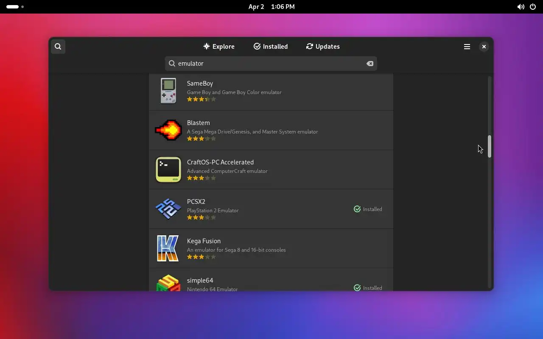Screen dimensions: 543x339
Task: Click the Kega Fusion K icon
Action: coord(168,248)
